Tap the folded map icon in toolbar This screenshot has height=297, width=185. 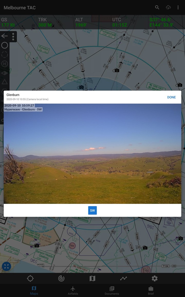(x=92, y=278)
